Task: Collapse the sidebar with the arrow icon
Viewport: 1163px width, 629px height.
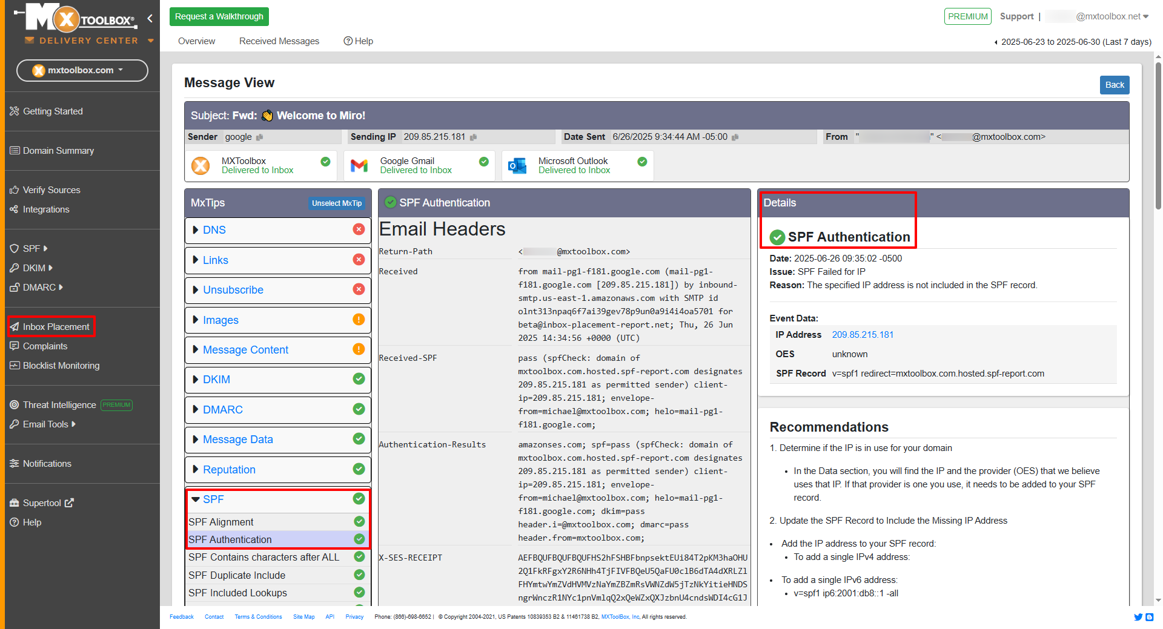Action: coord(150,18)
